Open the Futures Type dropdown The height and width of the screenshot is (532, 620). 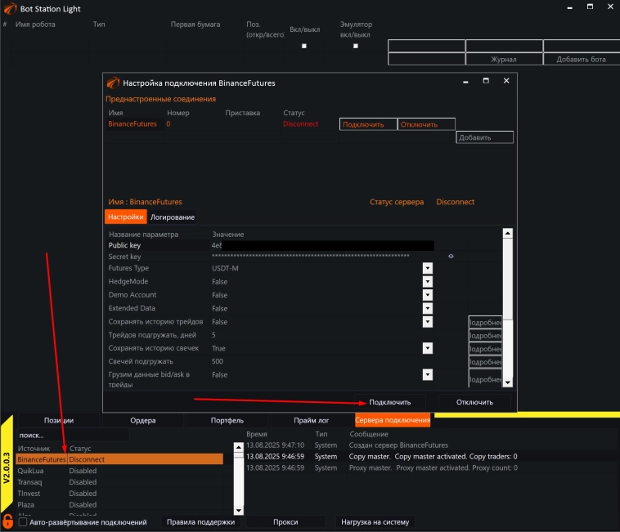(427, 269)
